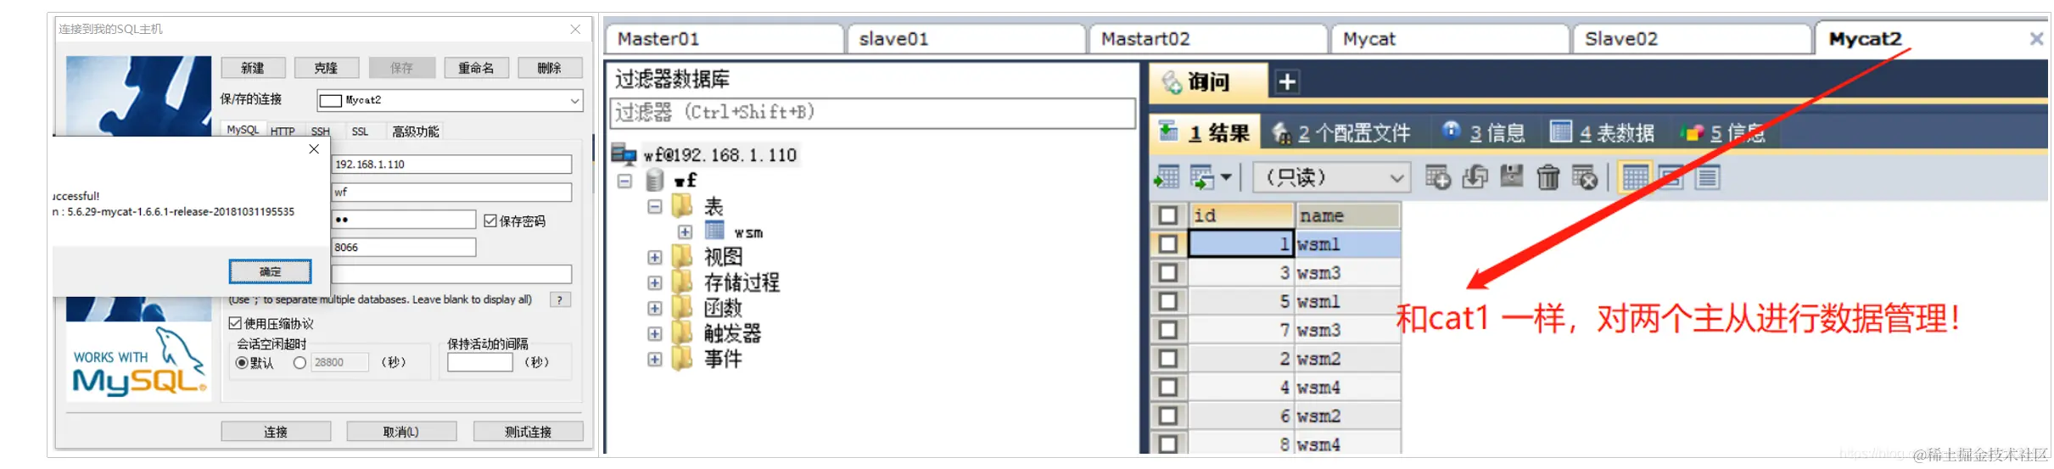
Task: Click the host field showing 192.168.1.110
Action: (451, 164)
